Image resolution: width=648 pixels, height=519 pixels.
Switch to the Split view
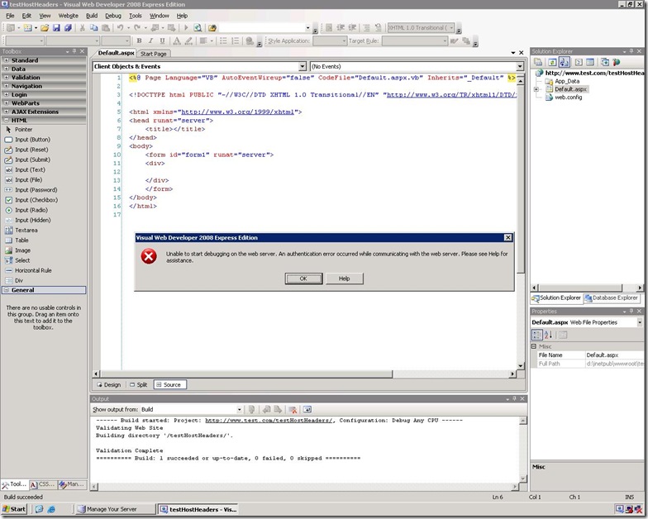click(138, 384)
